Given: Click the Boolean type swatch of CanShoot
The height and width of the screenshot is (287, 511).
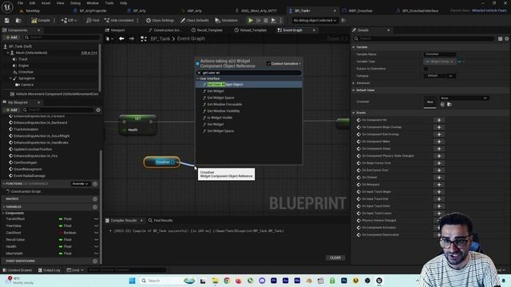Looking at the screenshot, I should point(61,233).
